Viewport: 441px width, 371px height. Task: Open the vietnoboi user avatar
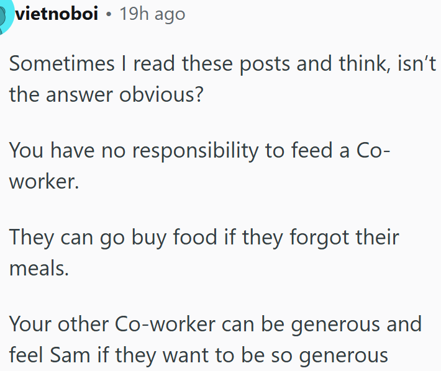[x=5, y=15]
